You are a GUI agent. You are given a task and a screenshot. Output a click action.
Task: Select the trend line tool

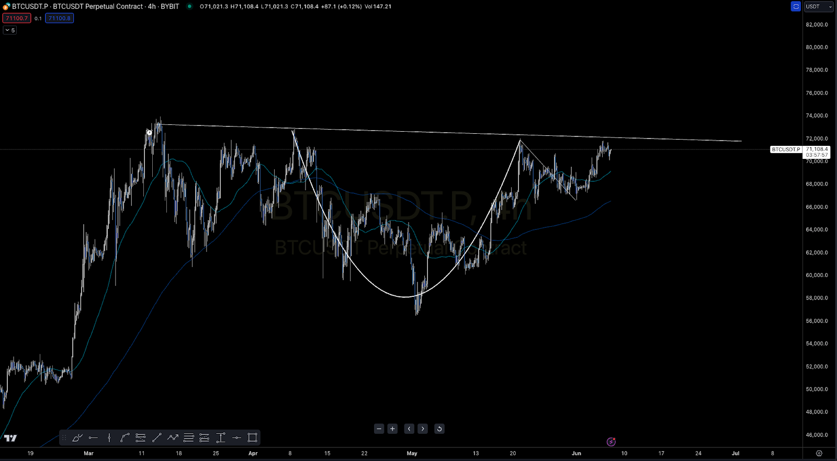pyautogui.click(x=156, y=437)
